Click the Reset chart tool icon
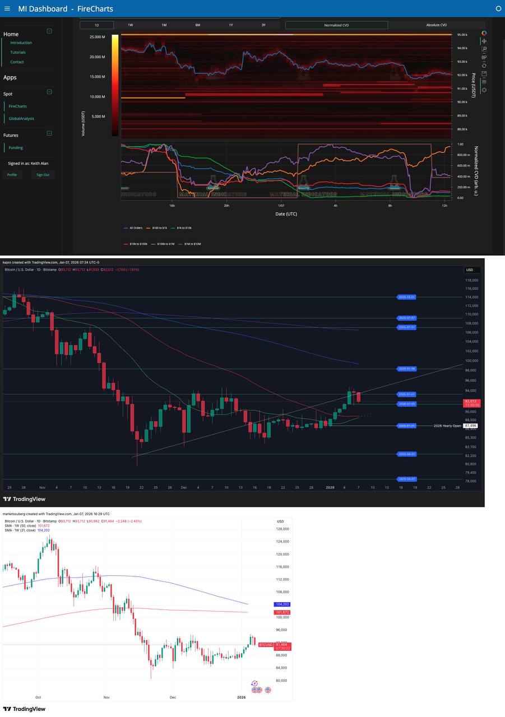Viewport: 505px width, 717px height. [x=484, y=66]
